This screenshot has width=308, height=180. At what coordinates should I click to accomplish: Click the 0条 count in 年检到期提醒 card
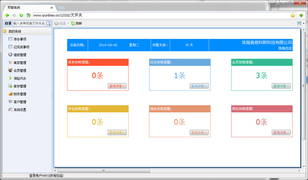pyautogui.click(x=98, y=122)
